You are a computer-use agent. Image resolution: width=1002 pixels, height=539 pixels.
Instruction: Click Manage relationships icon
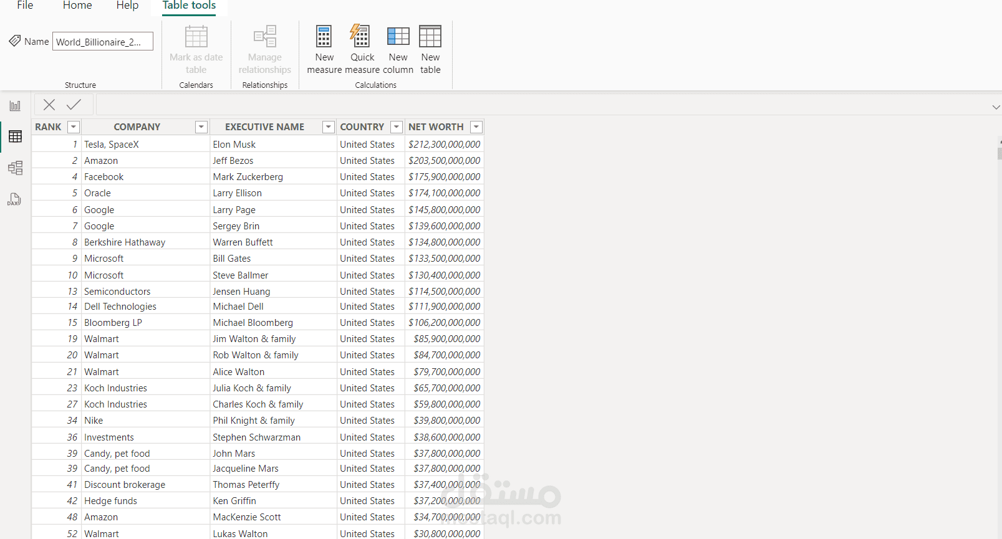point(265,36)
